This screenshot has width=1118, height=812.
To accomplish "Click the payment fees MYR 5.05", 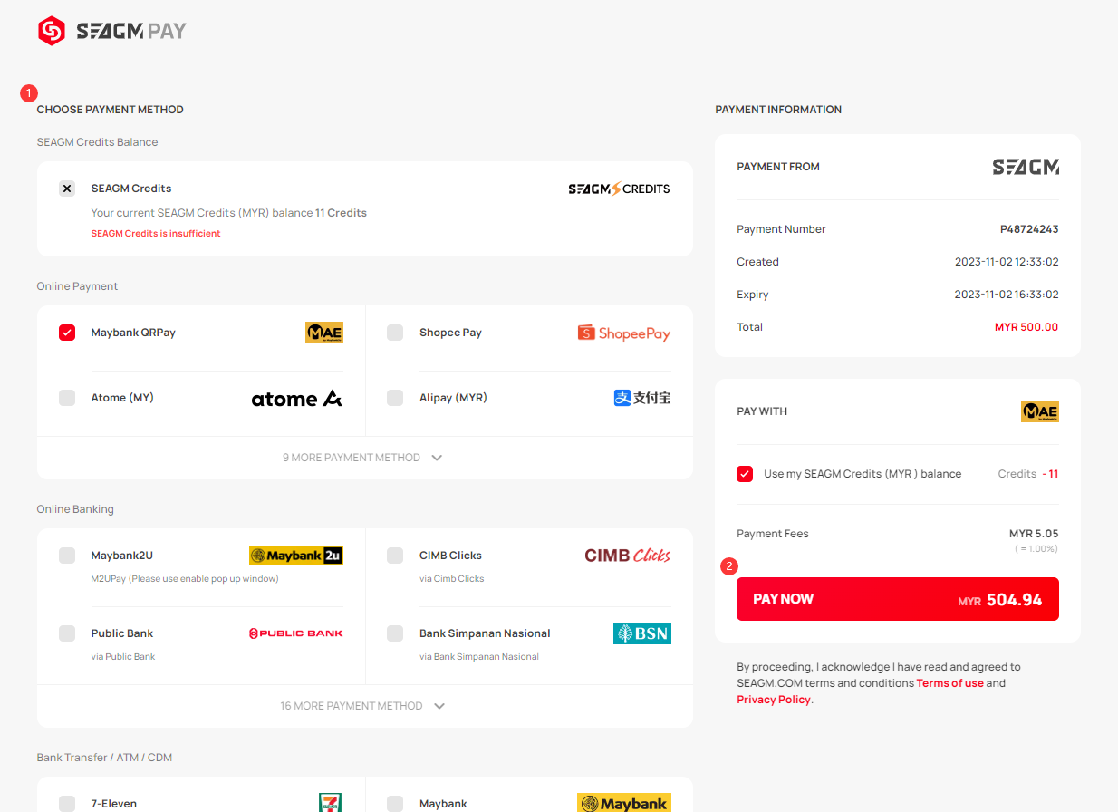I will (1034, 534).
